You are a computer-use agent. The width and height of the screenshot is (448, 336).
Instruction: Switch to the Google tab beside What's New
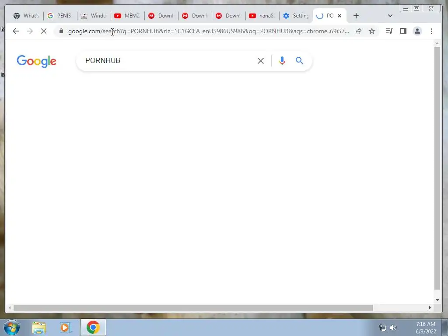pos(60,16)
